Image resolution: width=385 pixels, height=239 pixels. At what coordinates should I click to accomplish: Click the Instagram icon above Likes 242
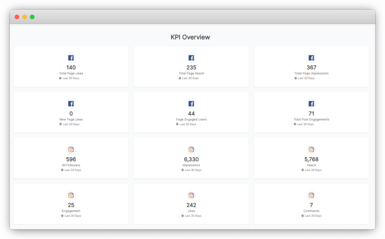coord(191,195)
